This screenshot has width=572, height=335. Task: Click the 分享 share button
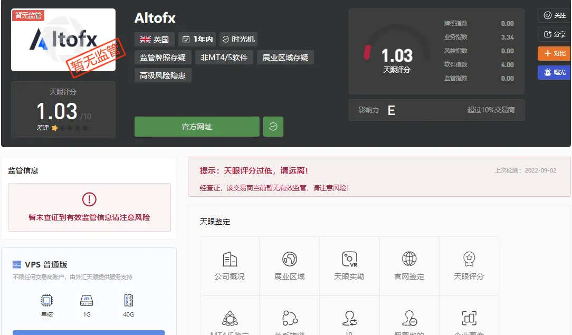pyautogui.click(x=555, y=34)
